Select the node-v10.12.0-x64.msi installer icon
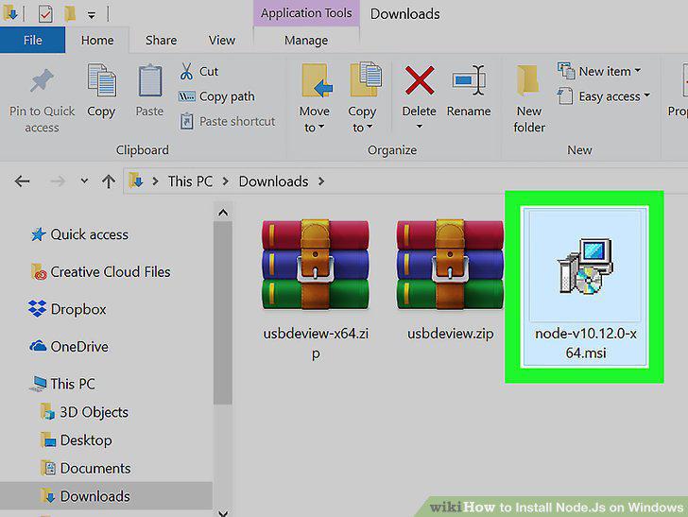 pyautogui.click(x=585, y=266)
